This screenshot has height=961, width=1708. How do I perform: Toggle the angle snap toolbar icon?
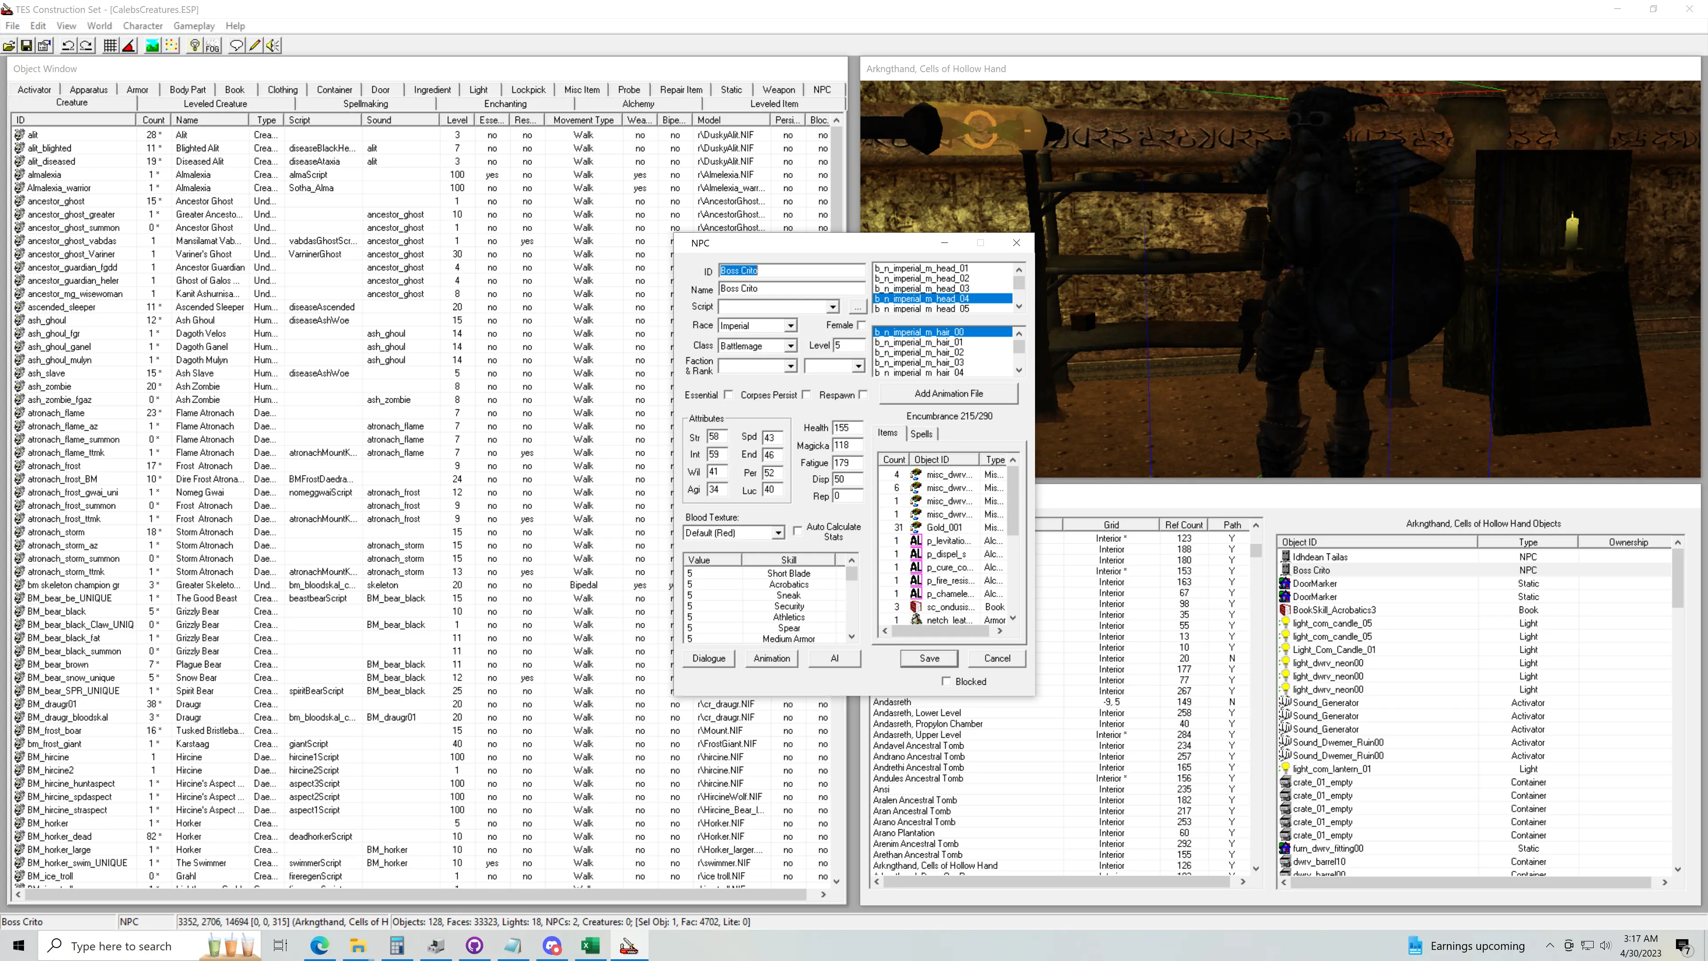pyautogui.click(x=129, y=46)
